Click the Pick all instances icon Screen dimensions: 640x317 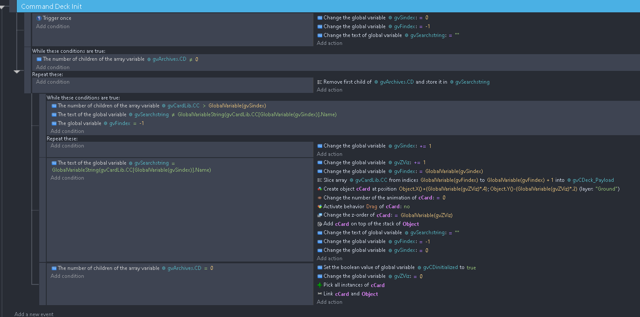[x=320, y=285]
